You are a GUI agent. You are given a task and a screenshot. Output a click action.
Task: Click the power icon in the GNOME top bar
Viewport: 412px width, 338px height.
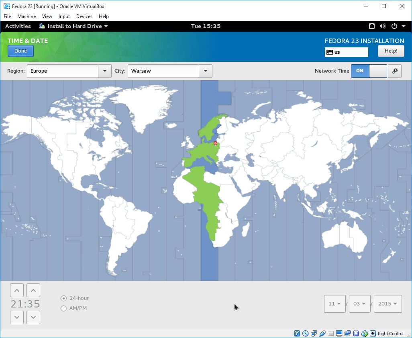pyautogui.click(x=394, y=26)
